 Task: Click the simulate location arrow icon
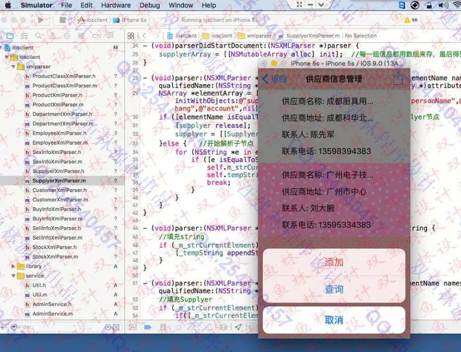click(x=238, y=327)
